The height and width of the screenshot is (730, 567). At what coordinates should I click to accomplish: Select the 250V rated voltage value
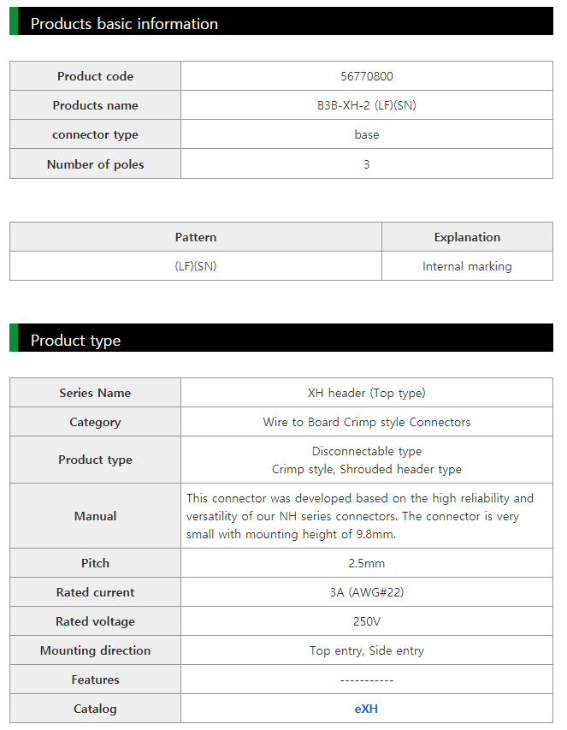click(x=366, y=621)
